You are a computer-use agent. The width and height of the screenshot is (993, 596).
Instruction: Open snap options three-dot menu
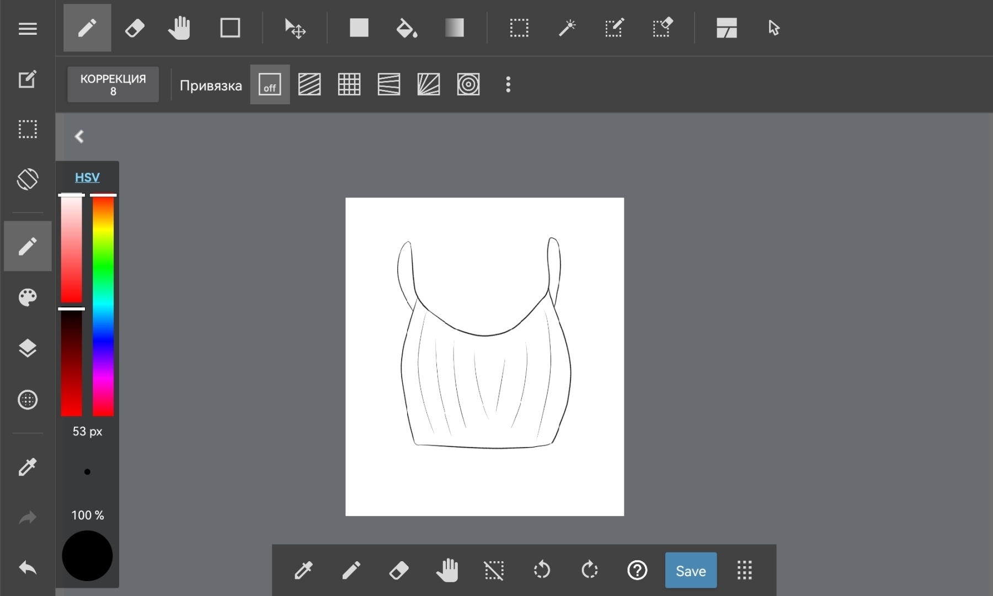[508, 85]
